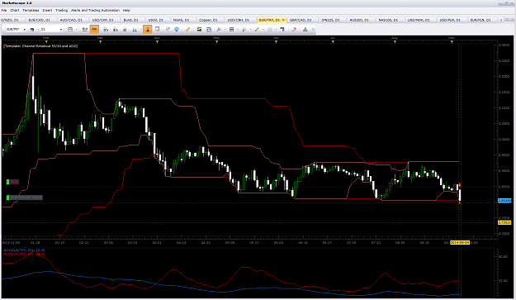Click the add indicator icon
This screenshot has width=516, height=300.
click(199, 30)
